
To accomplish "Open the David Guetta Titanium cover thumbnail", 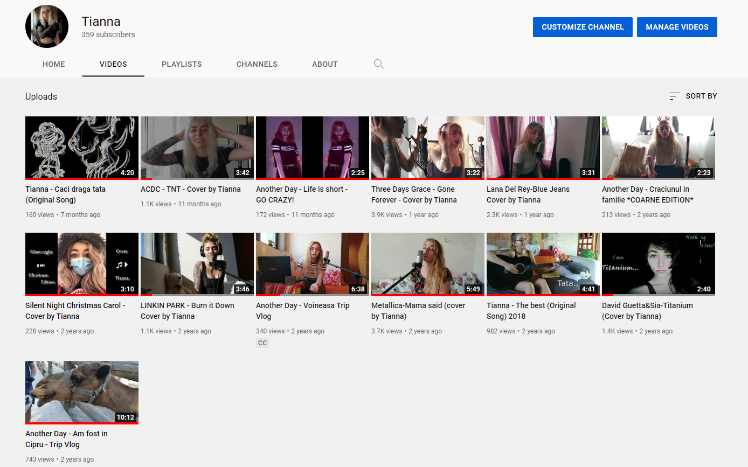I will coord(659,264).
